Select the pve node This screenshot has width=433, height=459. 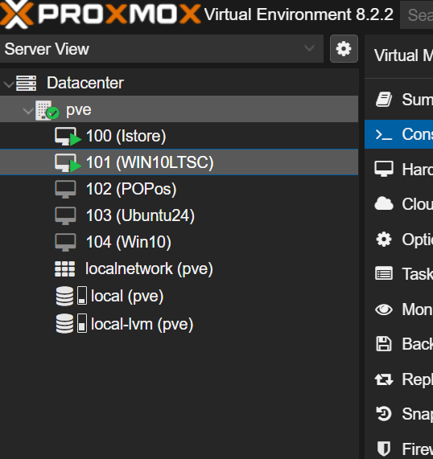click(x=179, y=109)
